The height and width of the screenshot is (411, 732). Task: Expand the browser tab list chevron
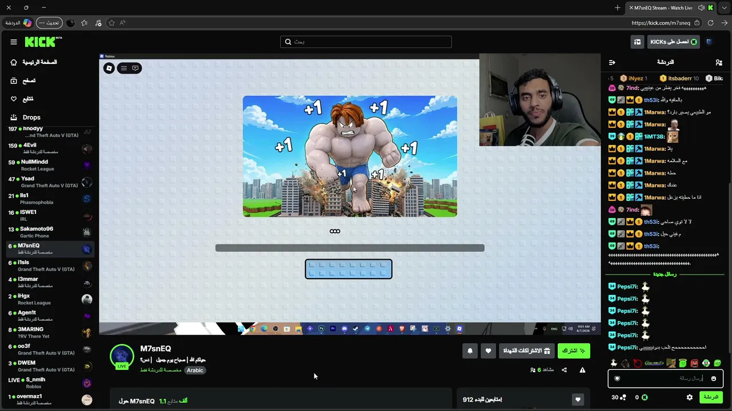723,7
